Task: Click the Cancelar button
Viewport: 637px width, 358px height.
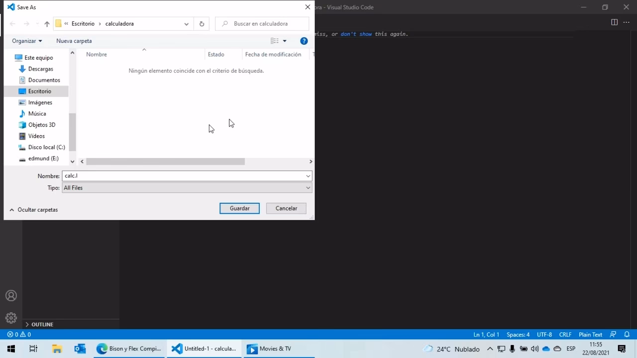Action: pos(286,208)
